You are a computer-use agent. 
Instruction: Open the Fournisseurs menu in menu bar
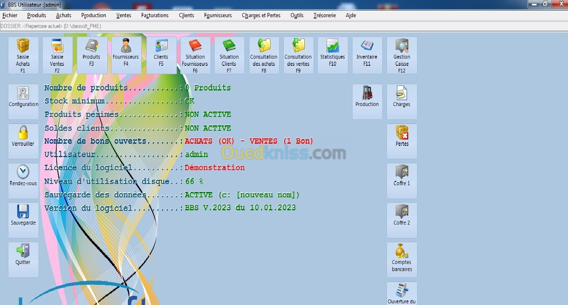[218, 16]
